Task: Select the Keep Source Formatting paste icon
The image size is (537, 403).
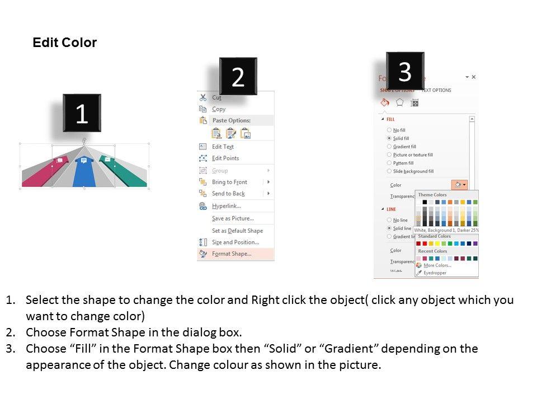Action: coord(216,133)
